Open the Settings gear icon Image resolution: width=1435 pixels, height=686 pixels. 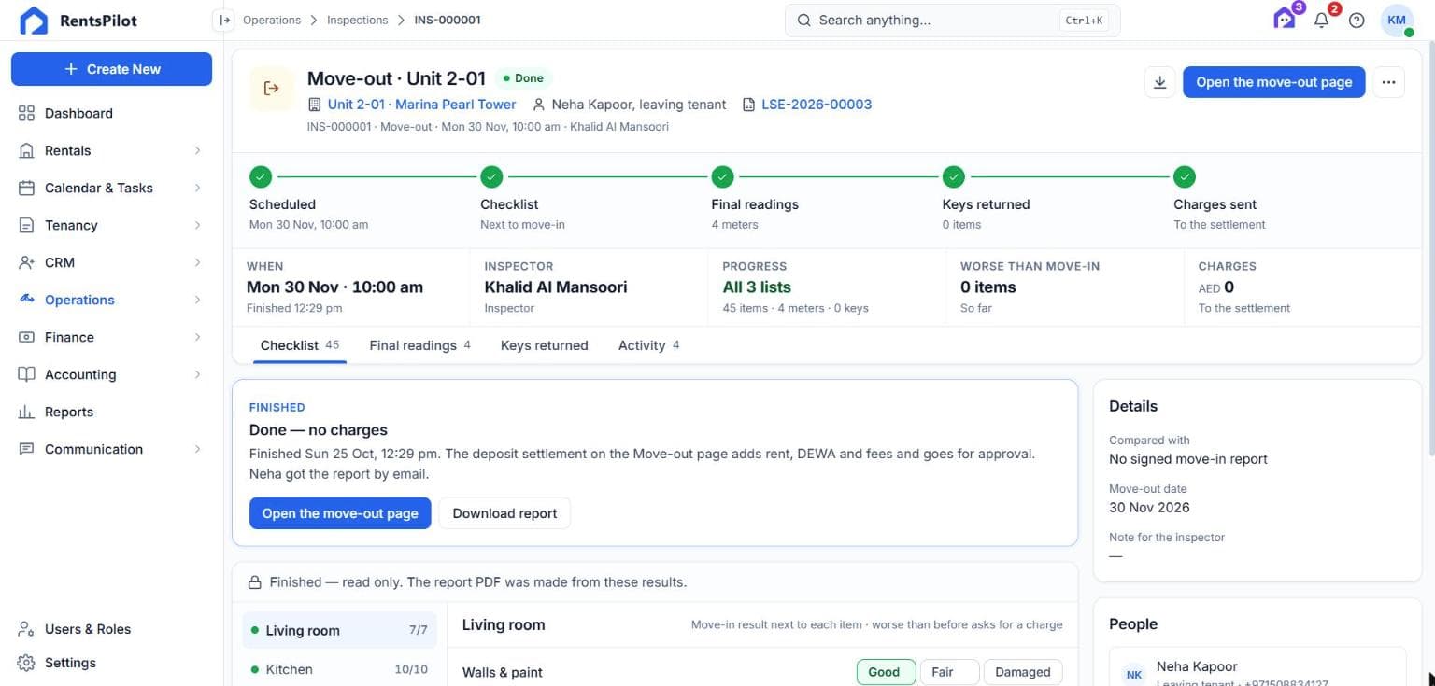(x=26, y=663)
